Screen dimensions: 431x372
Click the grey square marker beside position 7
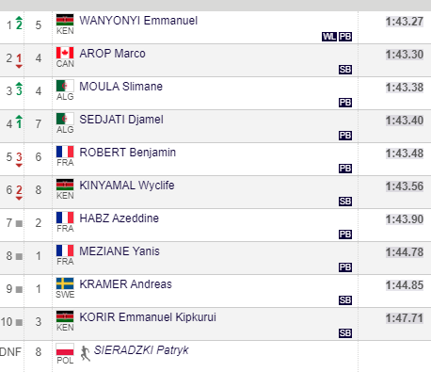tap(19, 223)
